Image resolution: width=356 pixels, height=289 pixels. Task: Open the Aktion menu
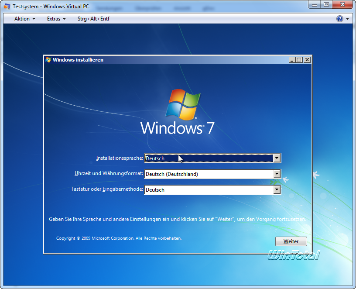pyautogui.click(x=25, y=19)
